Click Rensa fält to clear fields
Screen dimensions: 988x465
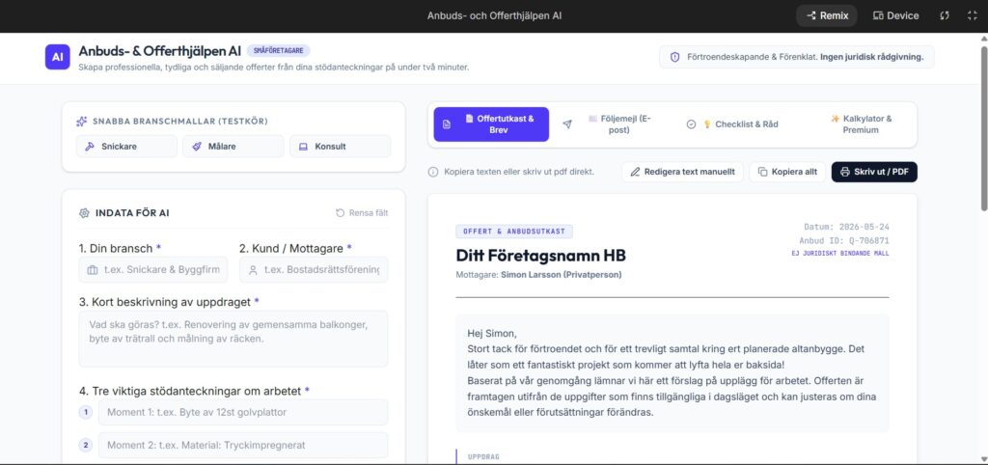(x=362, y=213)
